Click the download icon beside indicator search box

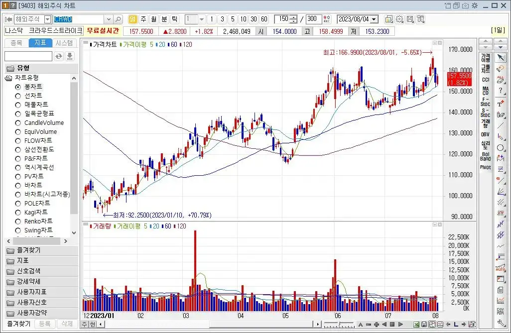click(x=69, y=56)
